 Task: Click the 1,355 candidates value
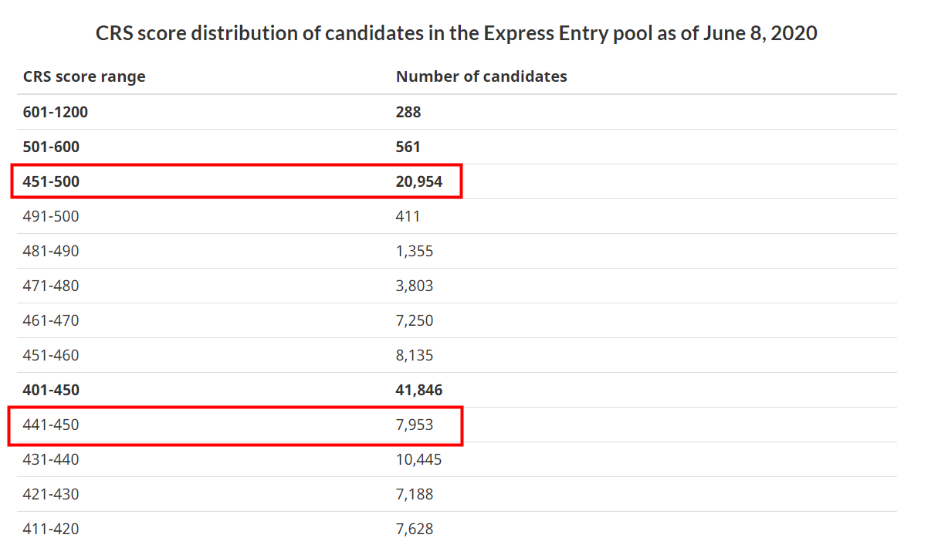coord(415,251)
